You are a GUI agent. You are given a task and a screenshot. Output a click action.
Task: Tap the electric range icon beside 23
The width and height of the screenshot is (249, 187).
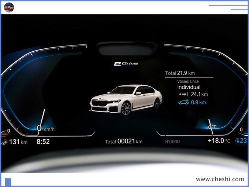pyautogui.click(x=238, y=141)
